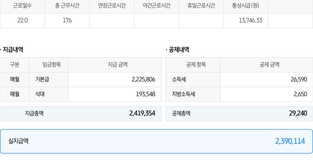Click the 13,746.33 hourly wage value
This screenshot has width=313, height=160.
click(x=250, y=20)
